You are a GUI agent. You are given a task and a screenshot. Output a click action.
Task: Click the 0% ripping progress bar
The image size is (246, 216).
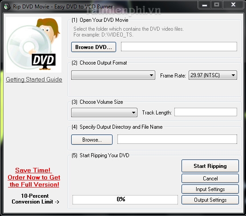point(125,200)
